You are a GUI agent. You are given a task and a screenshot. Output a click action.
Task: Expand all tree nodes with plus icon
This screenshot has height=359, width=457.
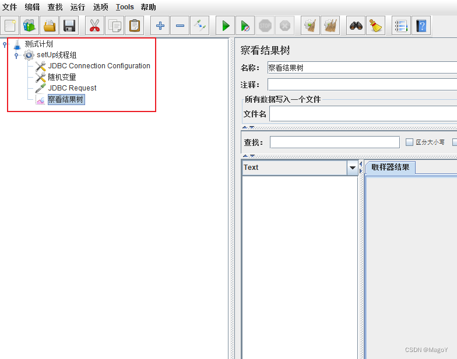coord(160,26)
